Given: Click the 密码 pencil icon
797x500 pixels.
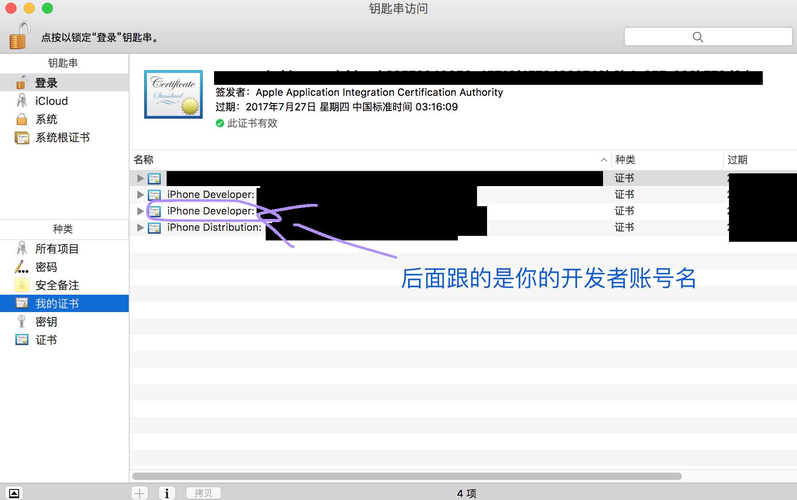Looking at the screenshot, I should [21, 267].
